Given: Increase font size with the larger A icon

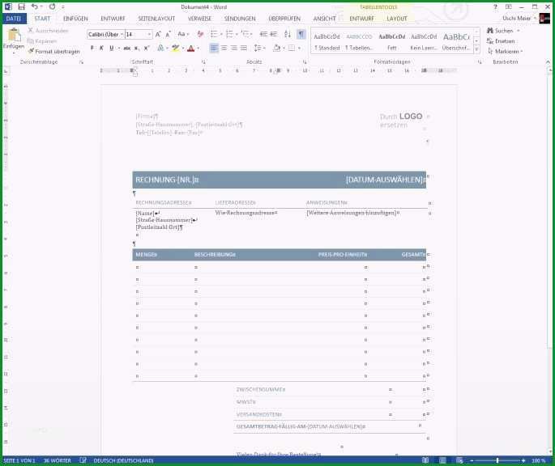Looking at the screenshot, I should [158, 34].
